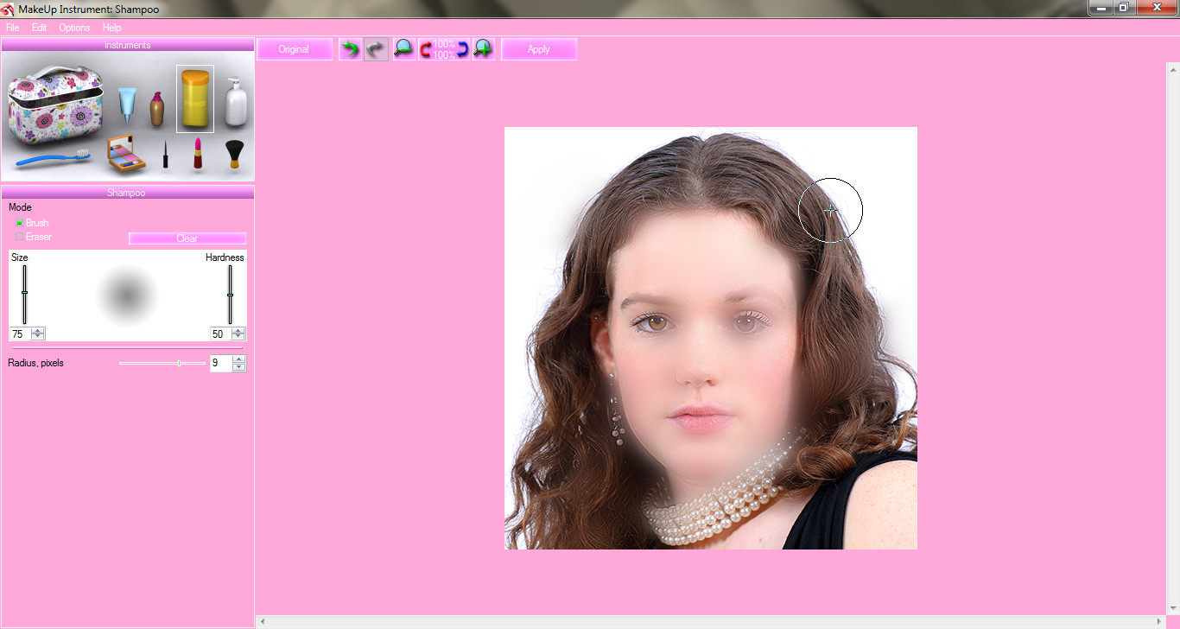
Task: Select the white pump lotion bottle
Action: (x=237, y=102)
